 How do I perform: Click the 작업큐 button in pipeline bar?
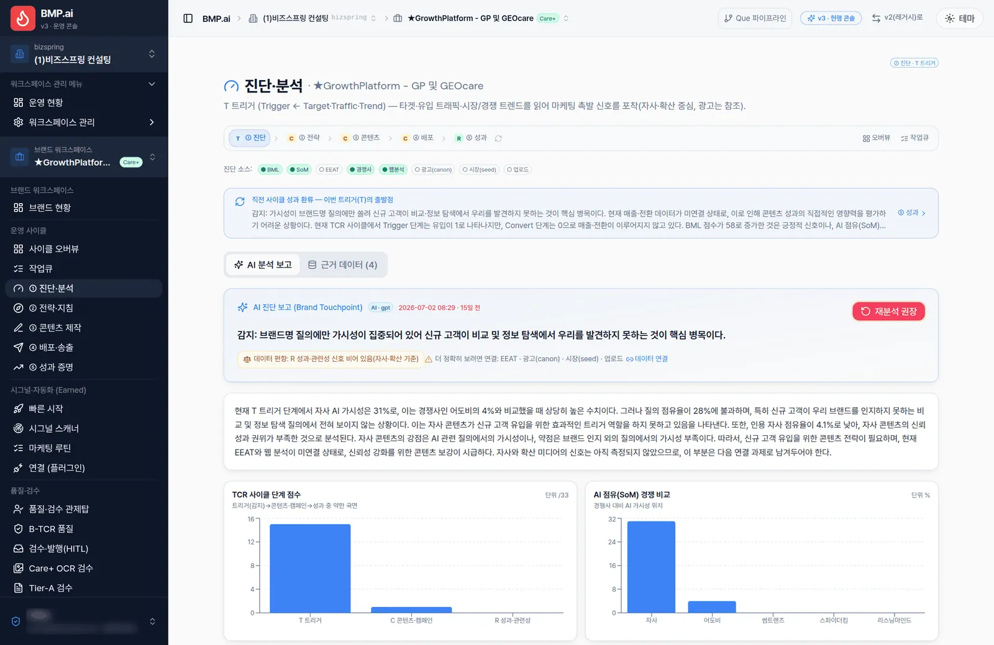pos(914,138)
